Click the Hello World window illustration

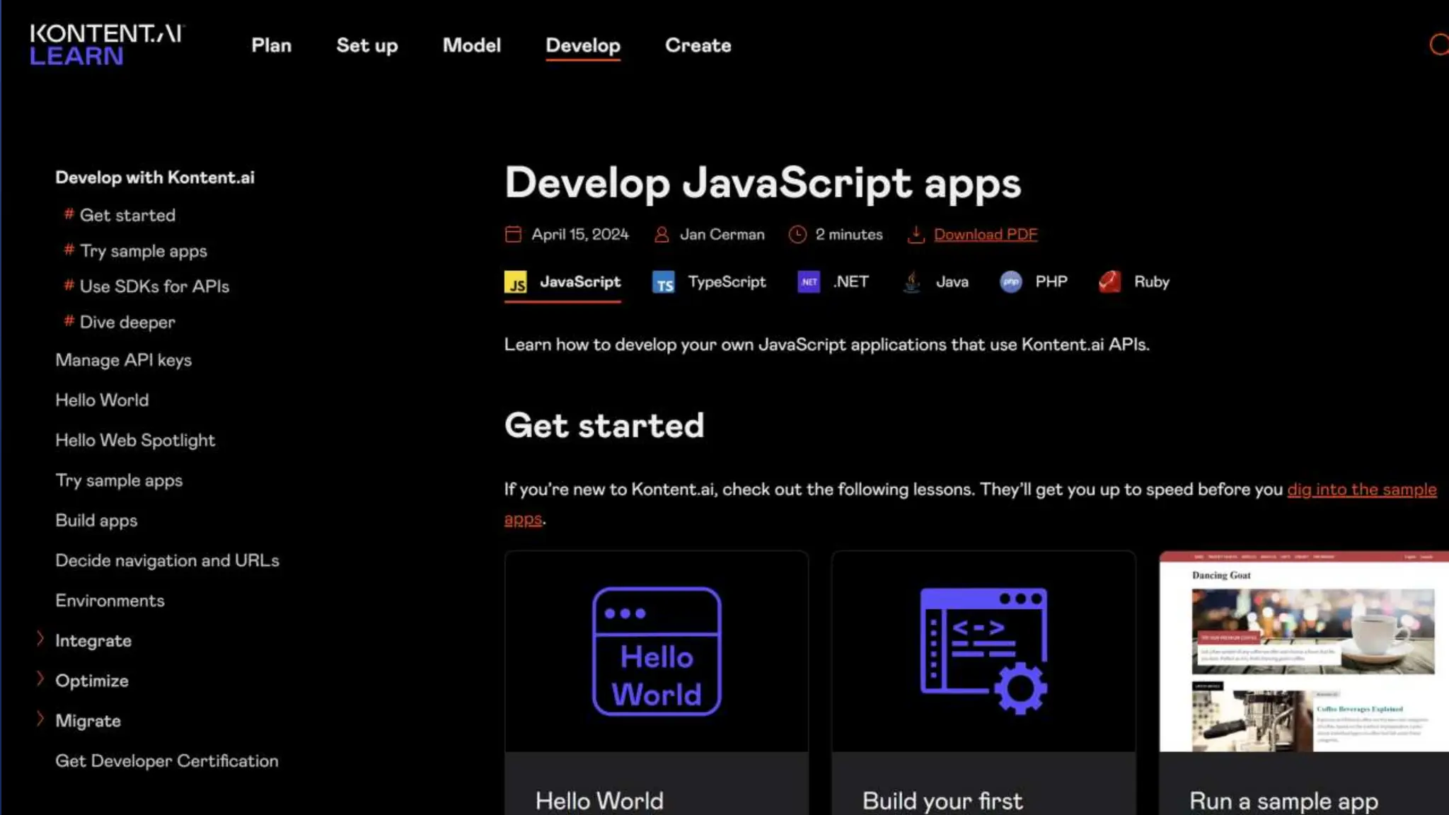pyautogui.click(x=657, y=652)
